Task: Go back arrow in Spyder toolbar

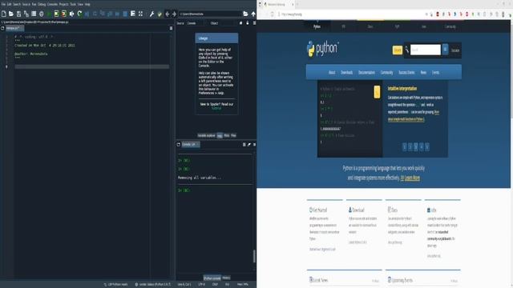Action: pyautogui.click(x=168, y=14)
